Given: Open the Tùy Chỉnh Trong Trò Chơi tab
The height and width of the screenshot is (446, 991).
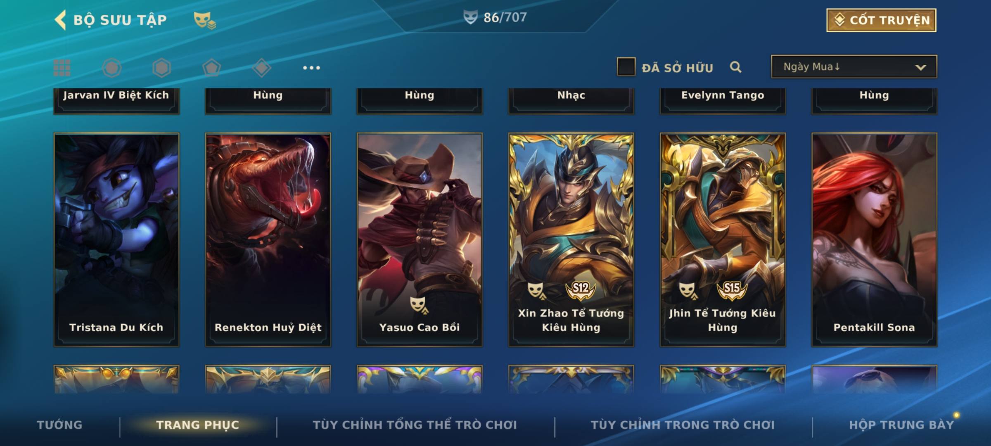Looking at the screenshot, I should (683, 425).
